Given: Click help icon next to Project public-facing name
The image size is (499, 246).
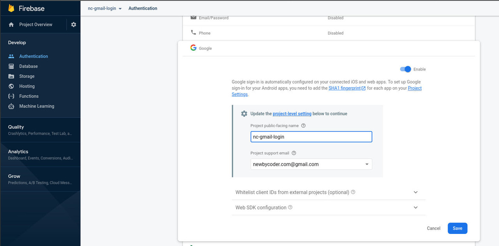Looking at the screenshot, I should coord(304,126).
